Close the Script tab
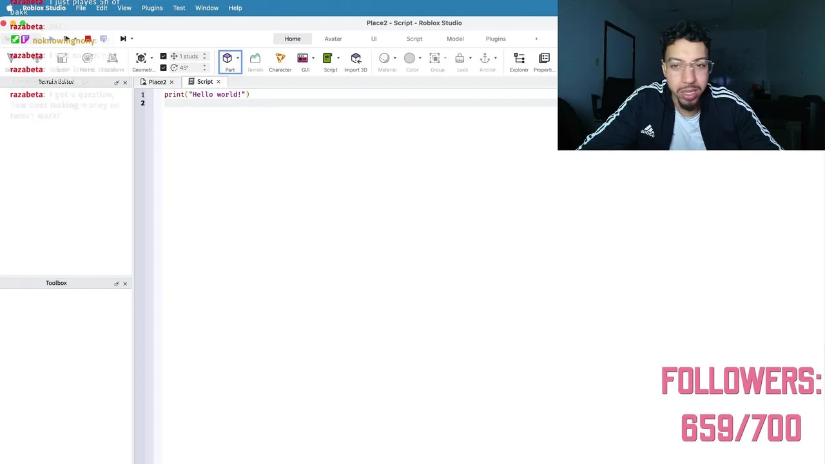Image resolution: width=825 pixels, height=464 pixels. 218,82
